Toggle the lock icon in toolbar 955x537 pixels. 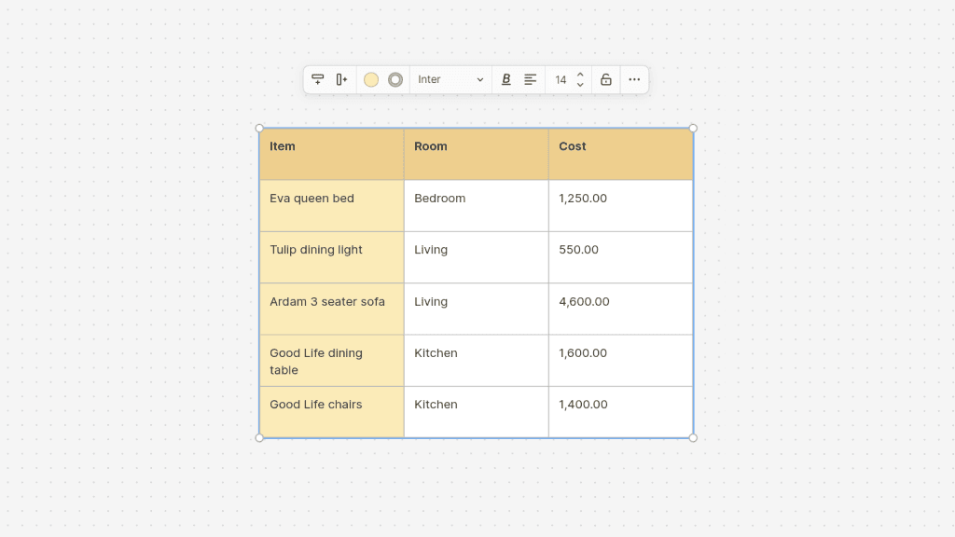pos(606,80)
